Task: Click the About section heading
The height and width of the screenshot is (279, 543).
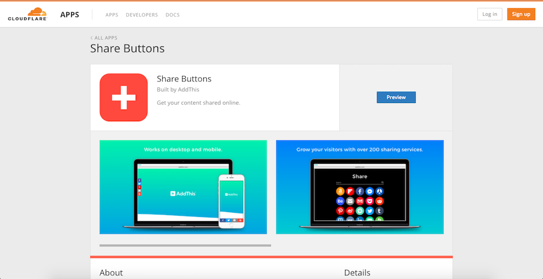Action: (x=111, y=273)
